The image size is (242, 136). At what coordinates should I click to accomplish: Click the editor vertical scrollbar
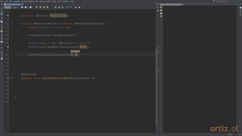156,87
